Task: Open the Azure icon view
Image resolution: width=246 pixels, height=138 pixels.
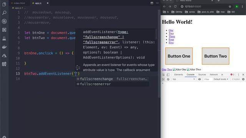Action: click(4, 56)
